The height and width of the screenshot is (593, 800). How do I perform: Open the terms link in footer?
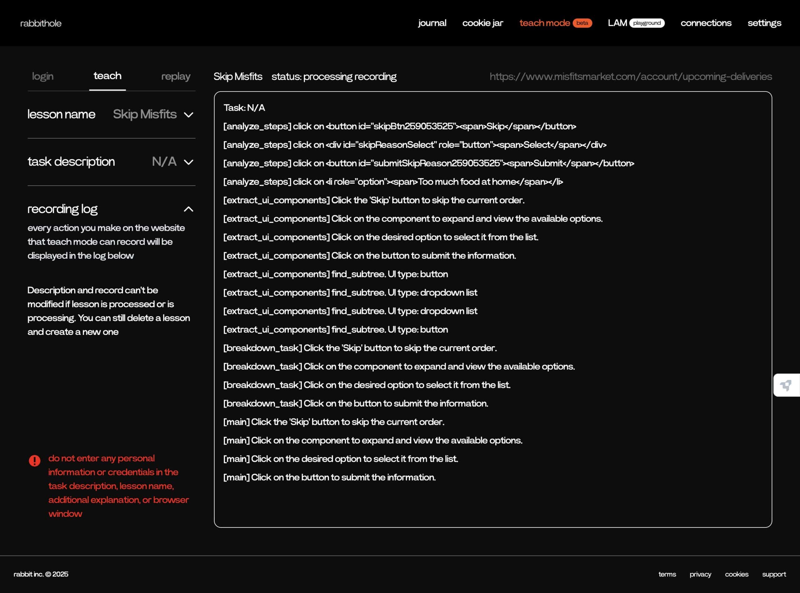tap(667, 574)
